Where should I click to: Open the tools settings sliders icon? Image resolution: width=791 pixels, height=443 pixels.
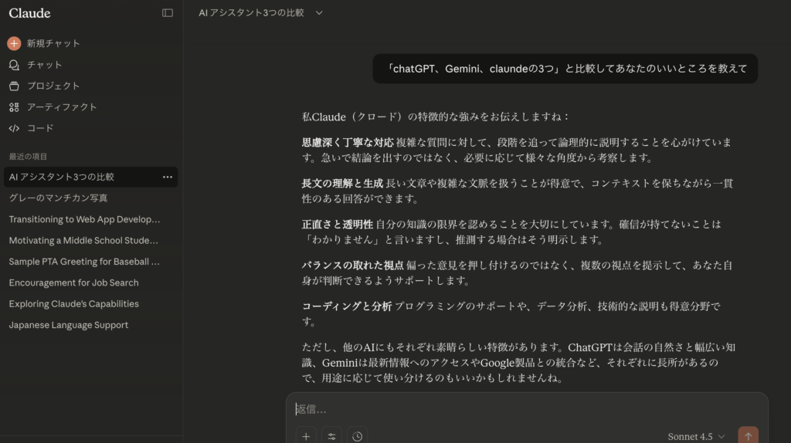coord(331,436)
